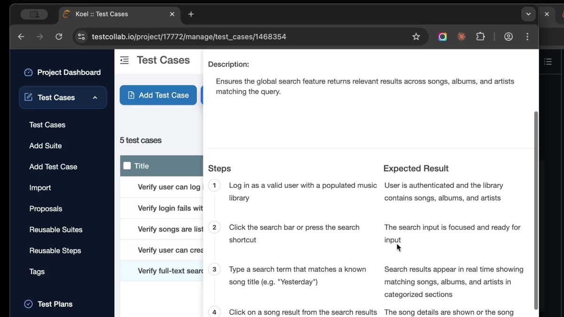Click the orange starburst extension icon
The width and height of the screenshot is (564, 317).
pyautogui.click(x=461, y=36)
